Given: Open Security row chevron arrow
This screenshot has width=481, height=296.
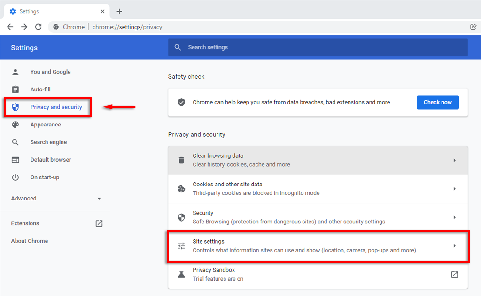Looking at the screenshot, I should click(x=454, y=217).
